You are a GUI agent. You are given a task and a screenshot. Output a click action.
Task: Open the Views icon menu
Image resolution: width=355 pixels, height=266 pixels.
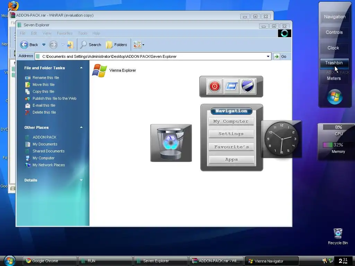[139, 45]
